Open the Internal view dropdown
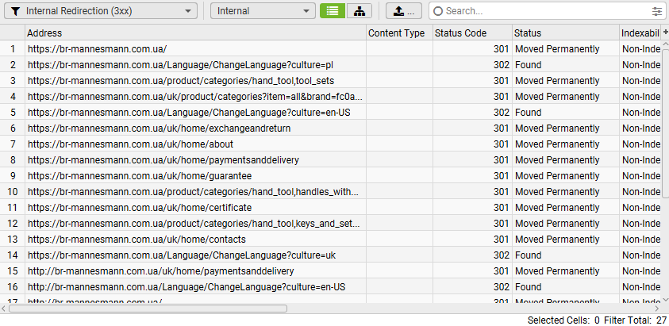The image size is (669, 326). click(263, 11)
